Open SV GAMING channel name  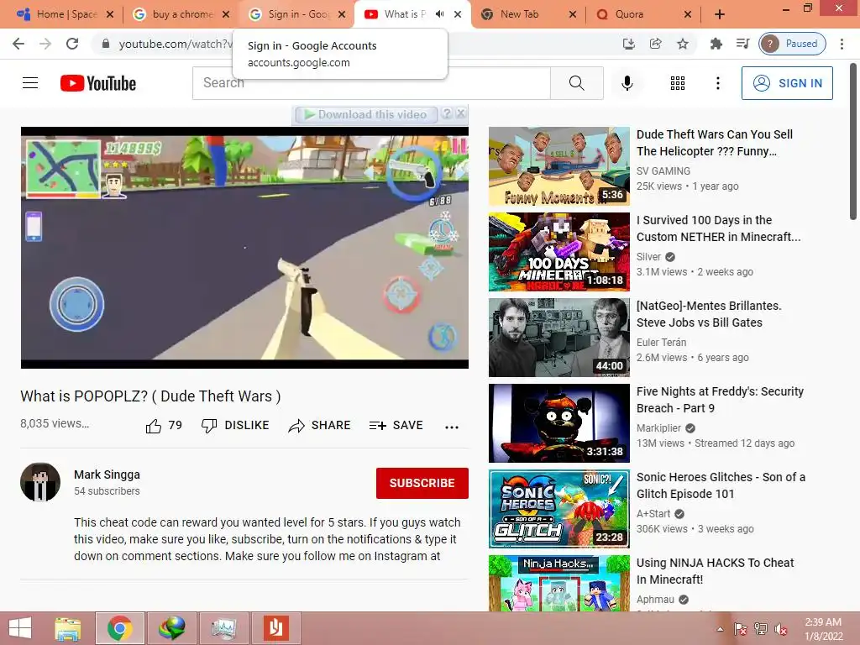pyautogui.click(x=663, y=171)
